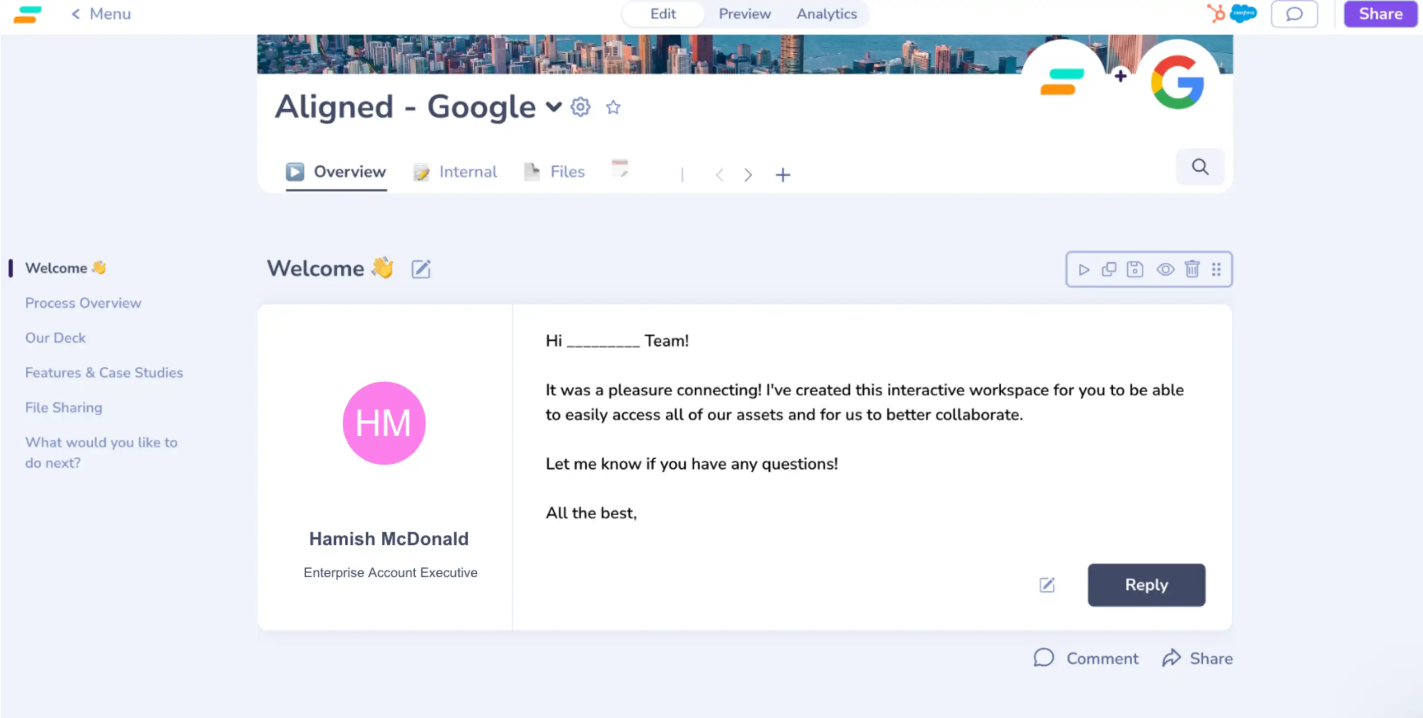
Task: Toggle Welcome section visibility eye
Action: tap(1166, 269)
